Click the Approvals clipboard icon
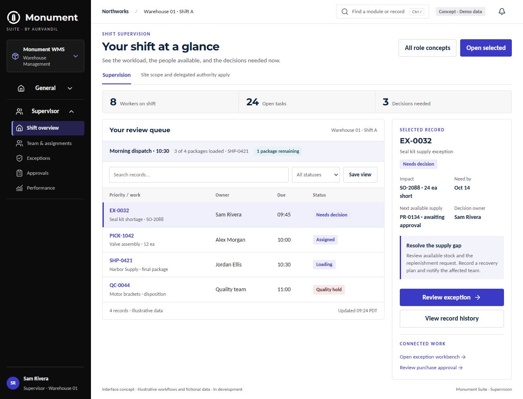Screen dimensions: 523x399 [x=19, y=173]
